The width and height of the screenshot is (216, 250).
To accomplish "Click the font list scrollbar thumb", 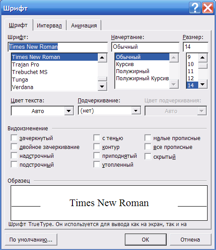I will tap(102, 79).
